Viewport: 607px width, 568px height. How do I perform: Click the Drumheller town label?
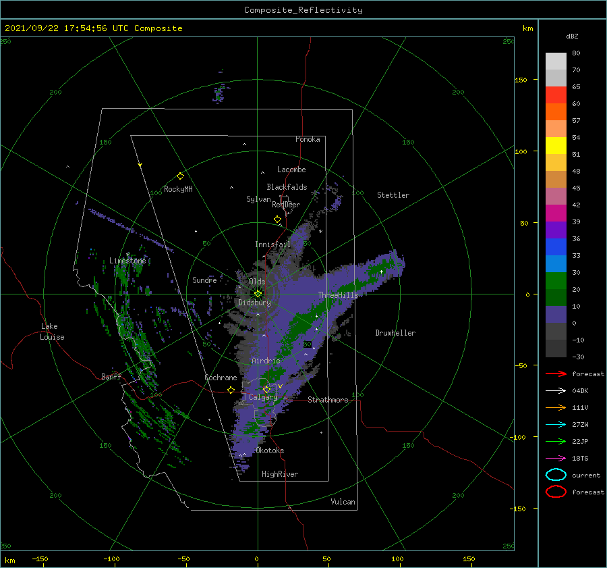395,333
